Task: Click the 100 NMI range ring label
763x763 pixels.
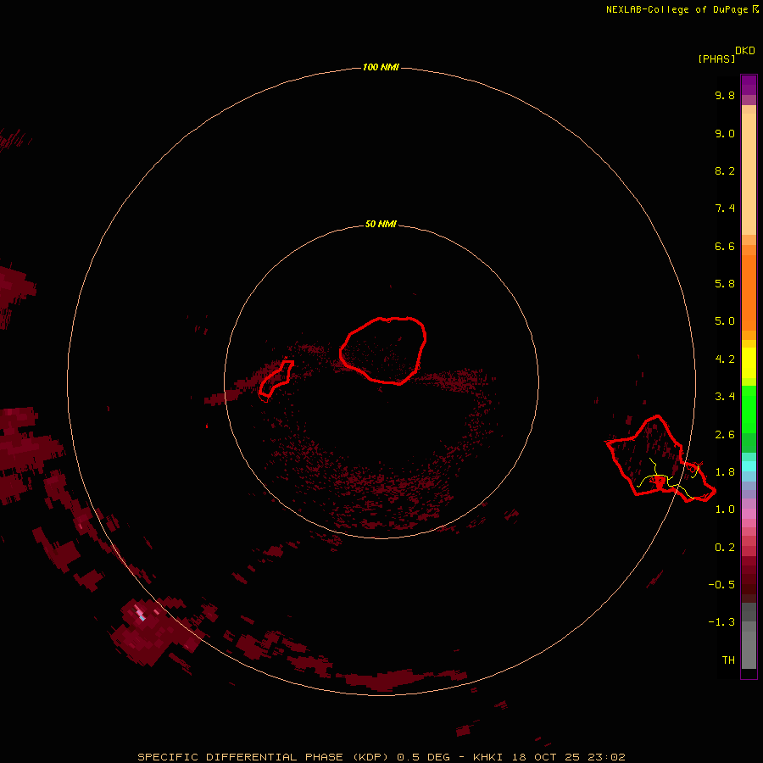Action: click(x=381, y=67)
